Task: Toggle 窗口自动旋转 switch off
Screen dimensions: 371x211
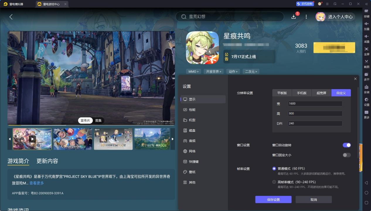Action: 347,145
